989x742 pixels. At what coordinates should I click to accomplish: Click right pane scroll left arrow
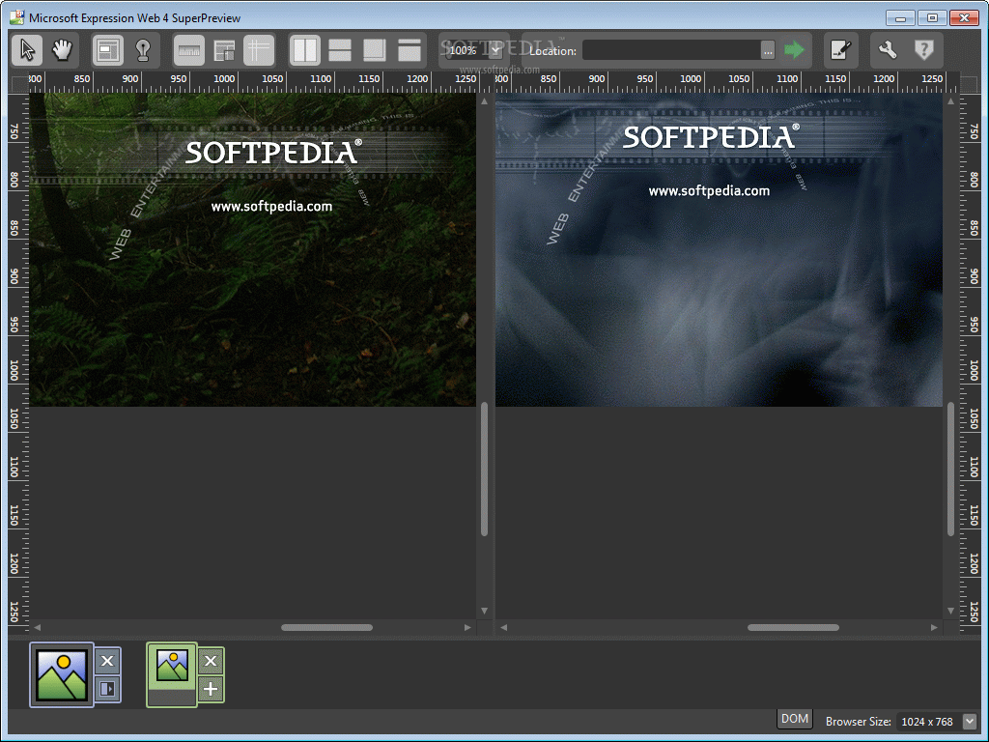tap(503, 627)
